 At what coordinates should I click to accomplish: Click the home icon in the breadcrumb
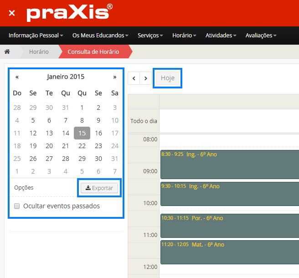(x=7, y=52)
